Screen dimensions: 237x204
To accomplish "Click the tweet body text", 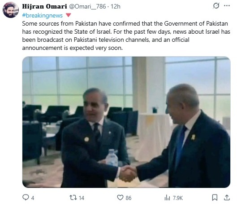I will click(x=126, y=36).
